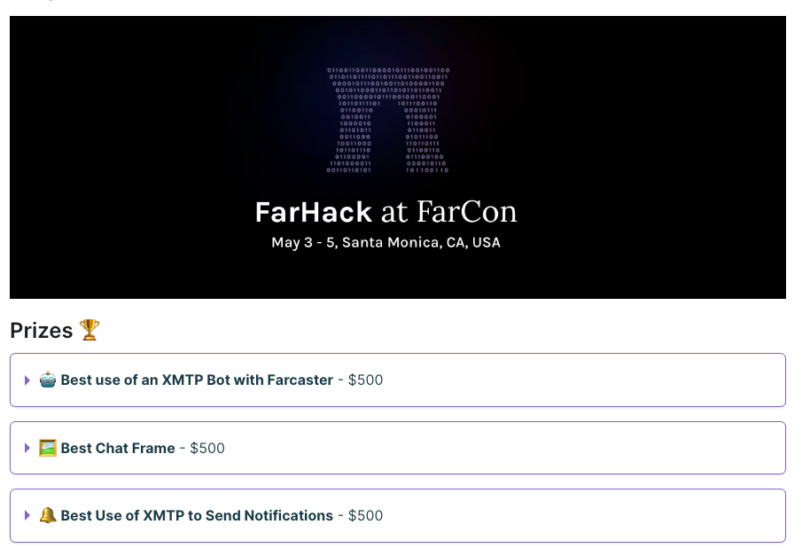This screenshot has width=810, height=556.
Task: Click the bold "FarHack" word in banner
Action: coord(314,212)
